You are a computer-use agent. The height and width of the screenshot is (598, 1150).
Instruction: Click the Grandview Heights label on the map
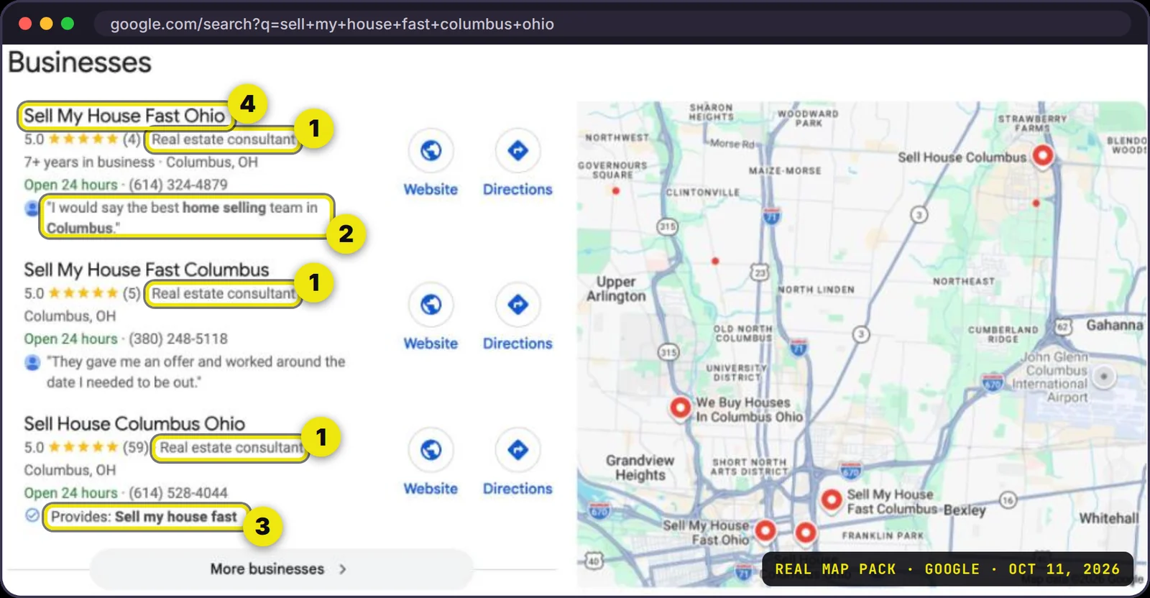click(x=640, y=468)
